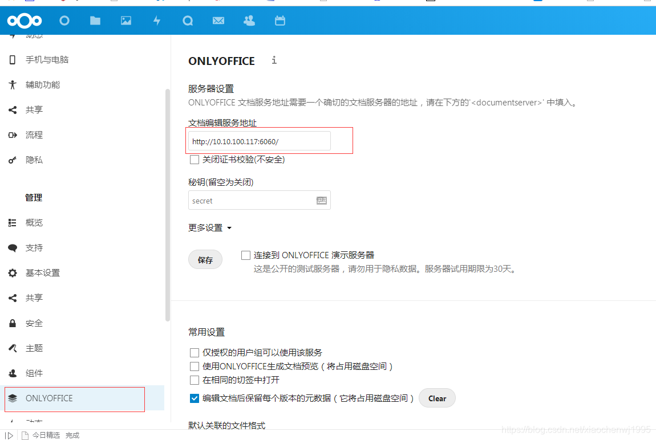Click the Clear button
The width and height of the screenshot is (656, 440).
437,398
